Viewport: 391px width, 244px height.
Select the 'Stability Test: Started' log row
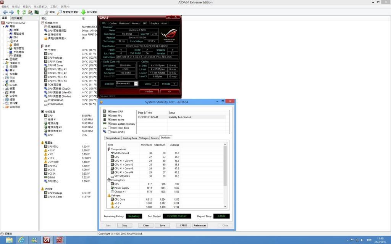pyautogui.click(x=181, y=117)
